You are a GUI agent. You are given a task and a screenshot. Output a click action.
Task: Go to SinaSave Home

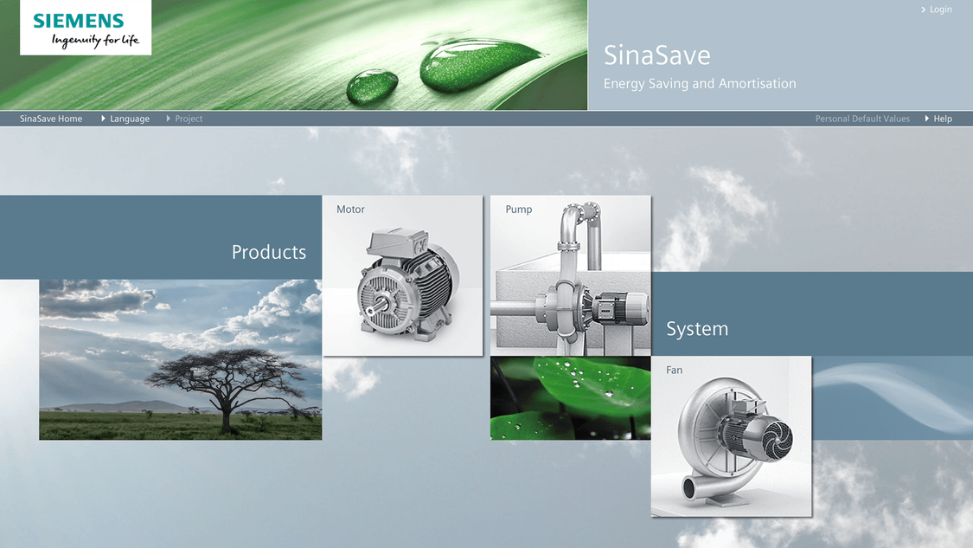pos(51,119)
